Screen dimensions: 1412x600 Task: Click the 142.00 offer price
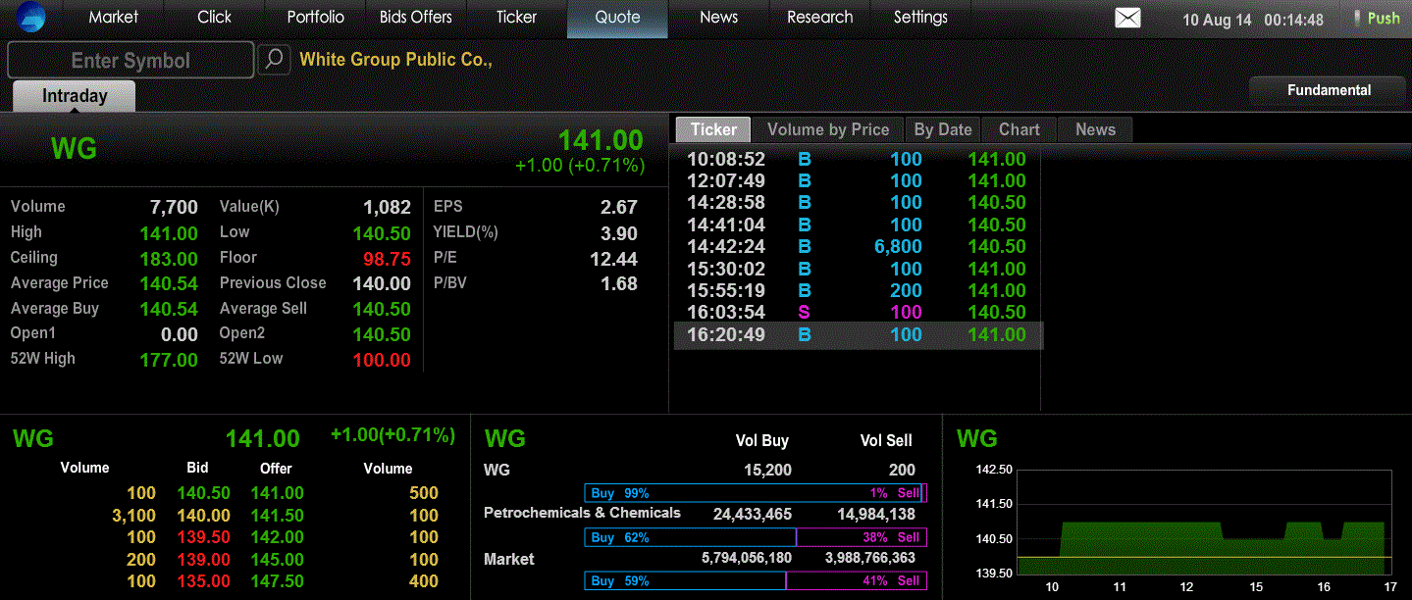coord(277,537)
